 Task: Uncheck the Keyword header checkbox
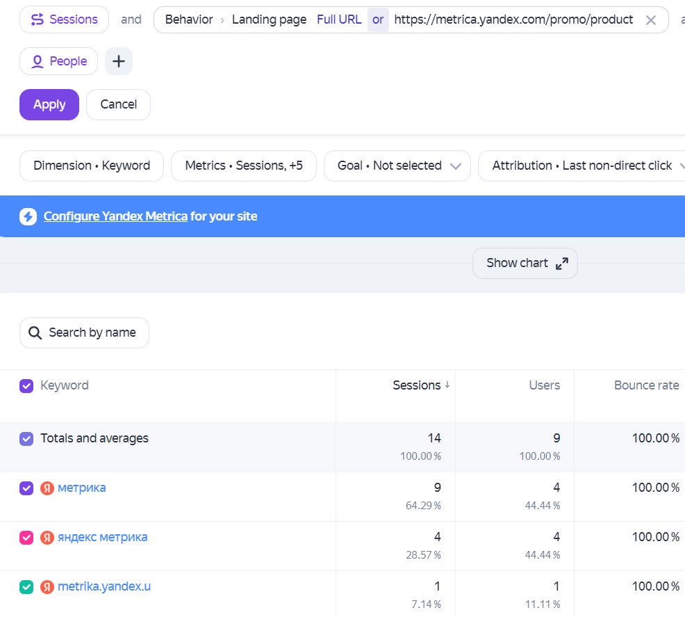[x=26, y=385]
